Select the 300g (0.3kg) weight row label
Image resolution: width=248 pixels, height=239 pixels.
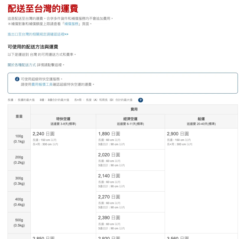[x=19, y=181]
